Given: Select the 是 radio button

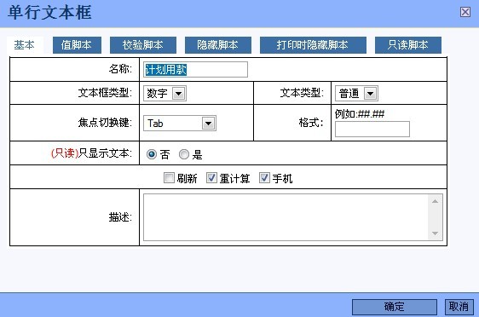Looking at the screenshot, I should coord(184,154).
